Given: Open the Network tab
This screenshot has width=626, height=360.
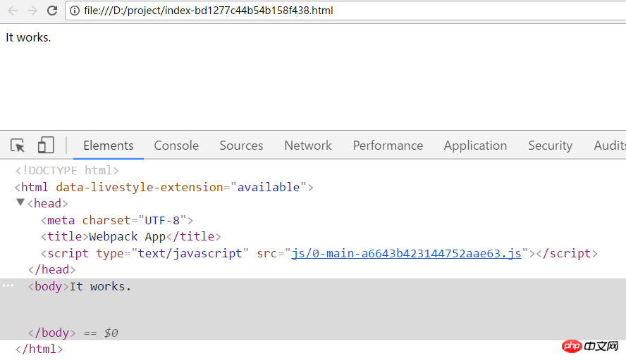Looking at the screenshot, I should 308,146.
